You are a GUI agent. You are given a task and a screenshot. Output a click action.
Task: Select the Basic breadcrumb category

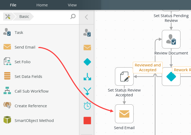(24, 17)
